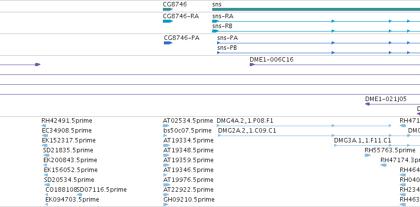420x207 pixels.
Task: Select the AT02534.5prime EST arrow
Action: (166, 126)
